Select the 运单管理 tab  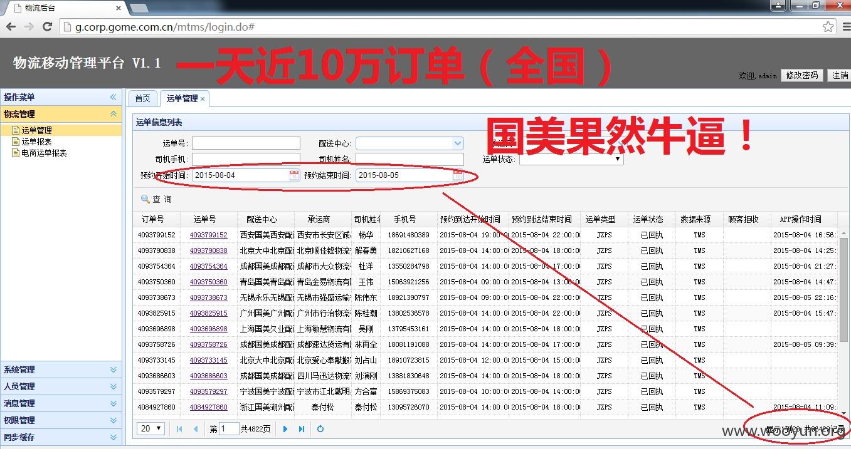(182, 98)
